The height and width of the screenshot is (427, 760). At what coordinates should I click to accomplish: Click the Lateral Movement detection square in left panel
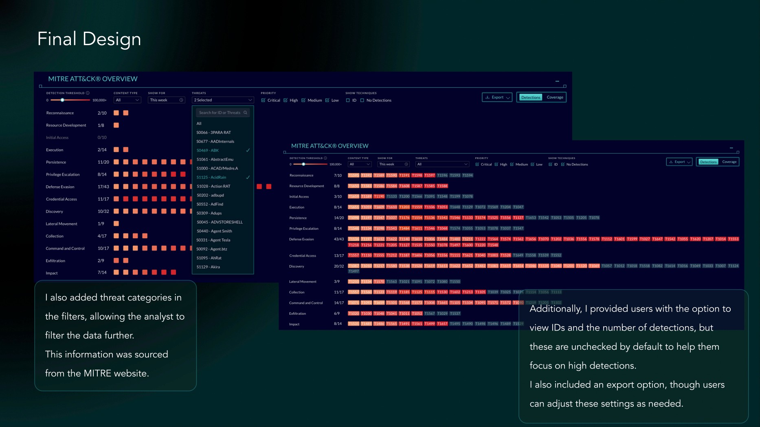coord(116,224)
